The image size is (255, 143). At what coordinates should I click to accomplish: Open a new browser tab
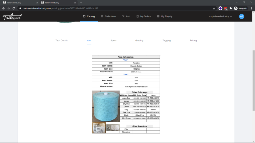81,3
